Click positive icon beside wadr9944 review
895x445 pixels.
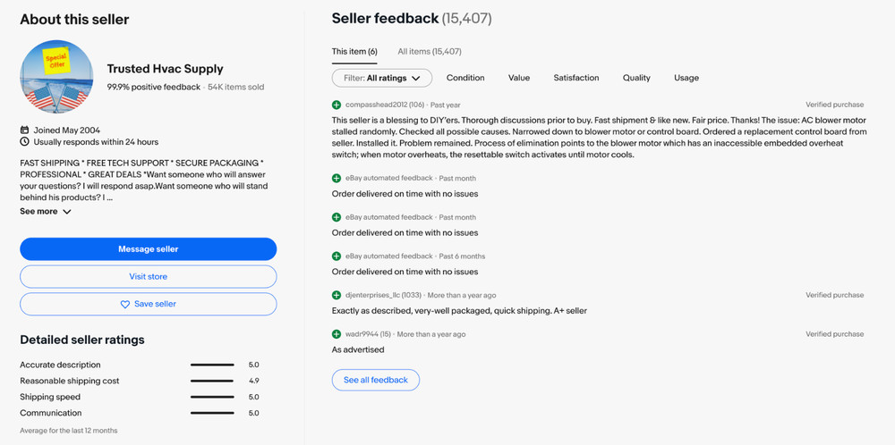[337, 334]
